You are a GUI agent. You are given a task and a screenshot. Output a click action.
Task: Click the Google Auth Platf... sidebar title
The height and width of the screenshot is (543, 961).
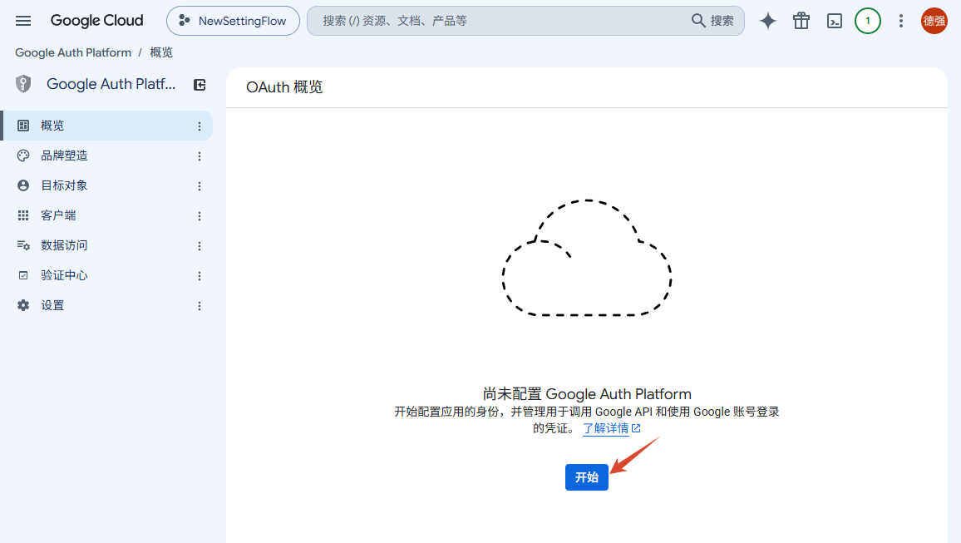(x=111, y=84)
